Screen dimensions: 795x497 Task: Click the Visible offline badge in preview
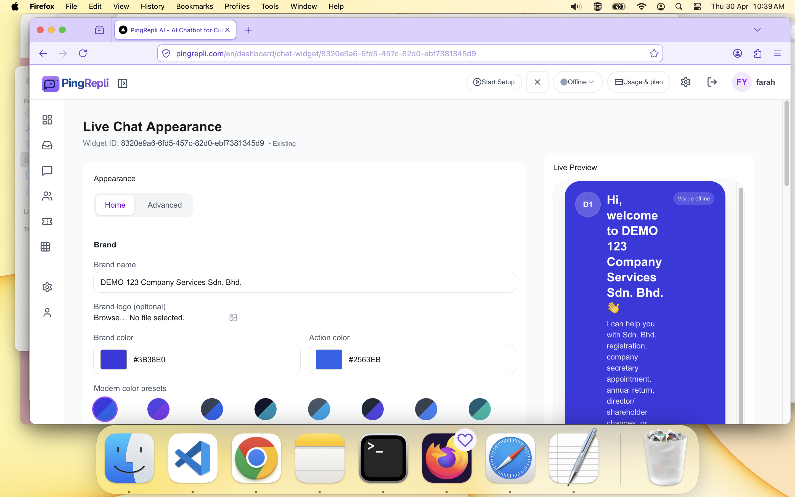tap(693, 199)
